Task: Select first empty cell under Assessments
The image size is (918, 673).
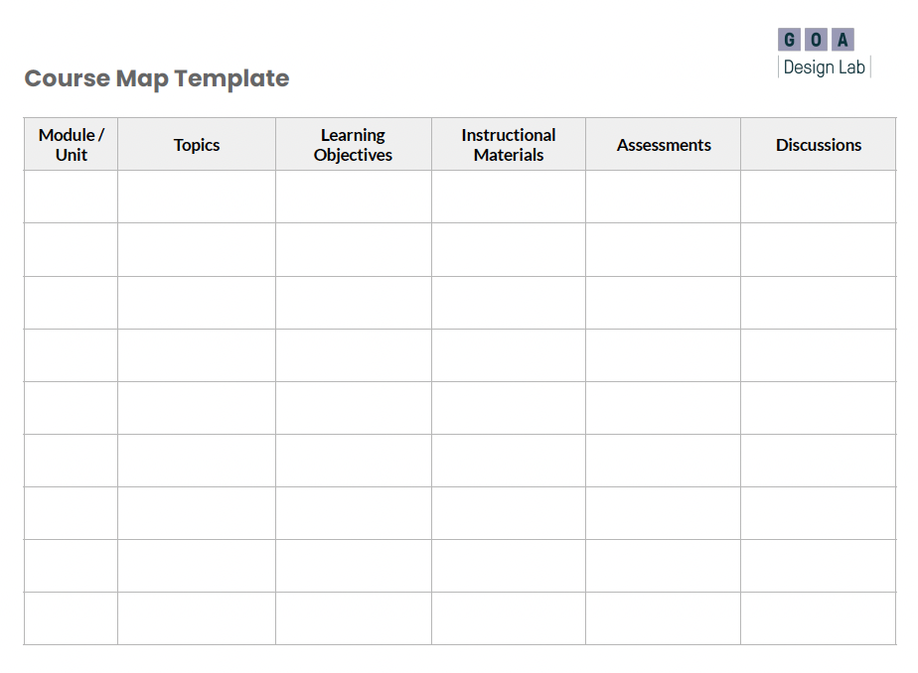Action: (x=664, y=197)
